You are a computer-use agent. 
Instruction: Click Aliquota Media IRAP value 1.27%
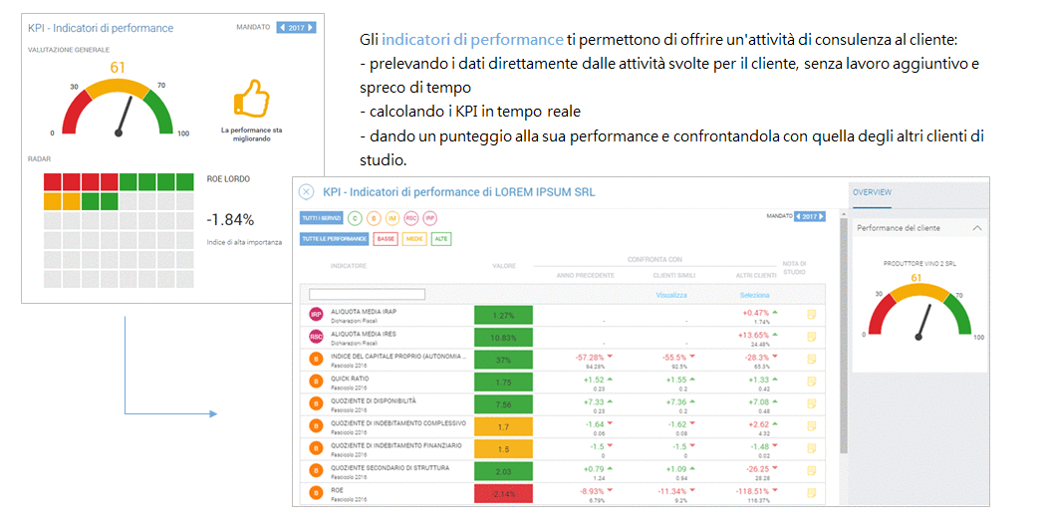click(x=504, y=316)
